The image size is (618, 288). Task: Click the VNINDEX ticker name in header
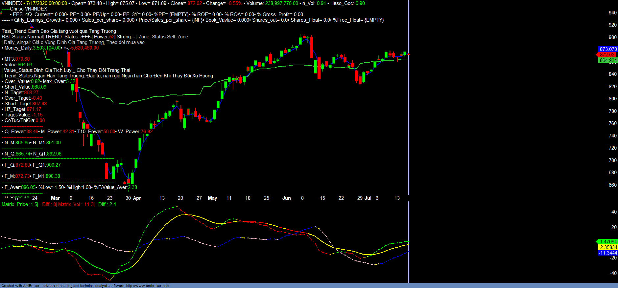click(x=12, y=3)
